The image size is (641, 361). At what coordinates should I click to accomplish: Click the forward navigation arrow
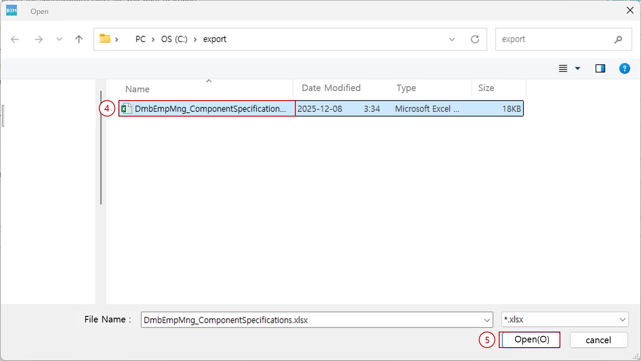coord(38,39)
